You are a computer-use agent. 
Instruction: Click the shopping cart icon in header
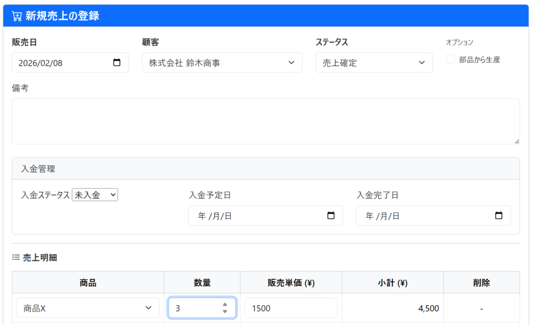point(17,16)
